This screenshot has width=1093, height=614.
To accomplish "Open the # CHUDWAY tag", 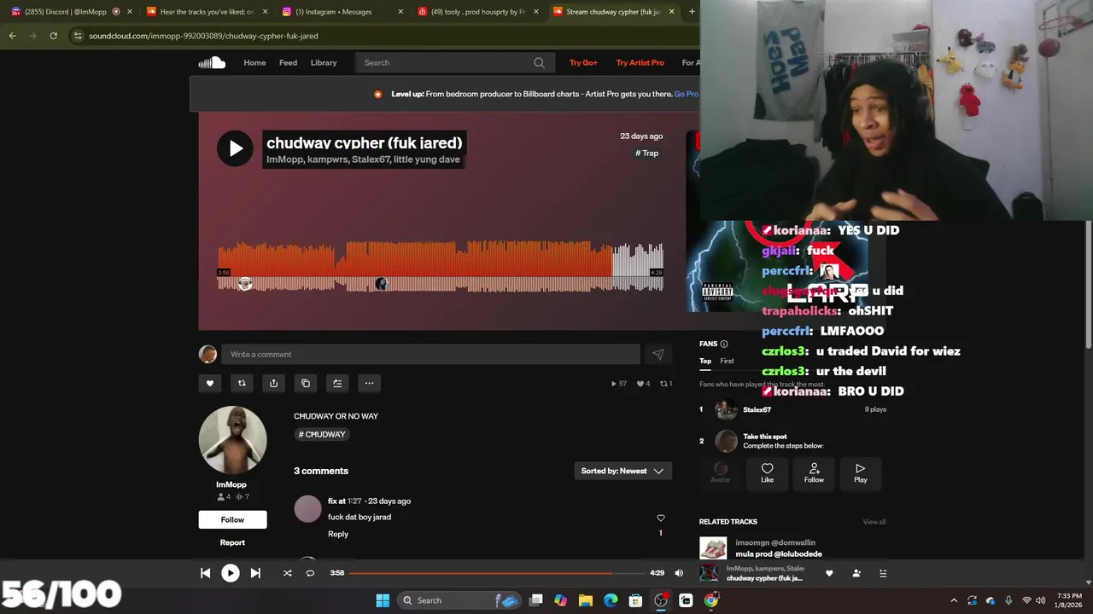I will click(322, 434).
